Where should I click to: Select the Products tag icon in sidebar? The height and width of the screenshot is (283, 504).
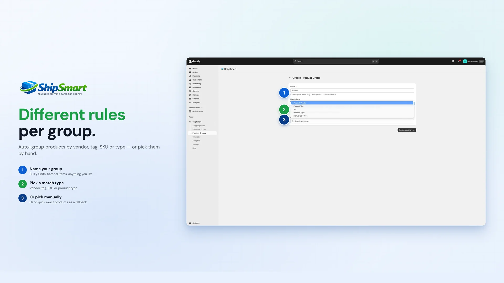tap(190, 76)
